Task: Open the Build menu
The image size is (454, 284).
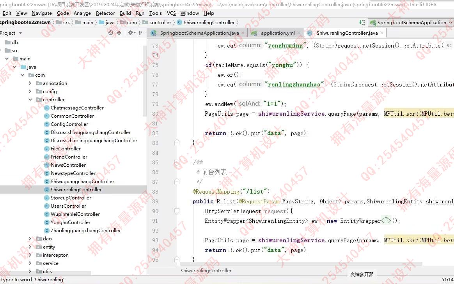Action: coord(125,13)
